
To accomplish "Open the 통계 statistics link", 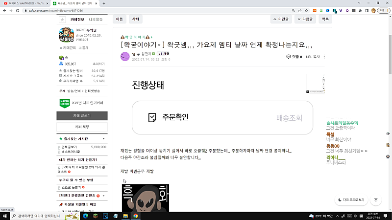I will tap(83, 48).
